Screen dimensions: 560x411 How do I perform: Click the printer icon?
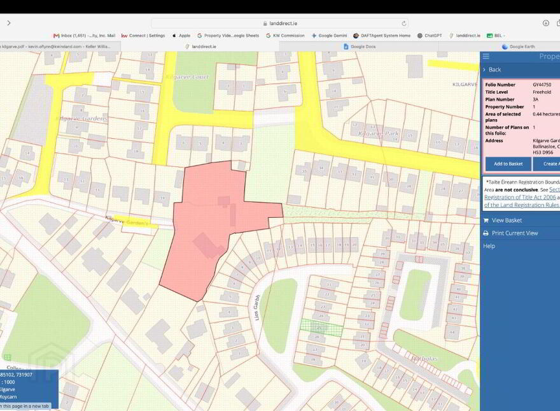(x=486, y=233)
